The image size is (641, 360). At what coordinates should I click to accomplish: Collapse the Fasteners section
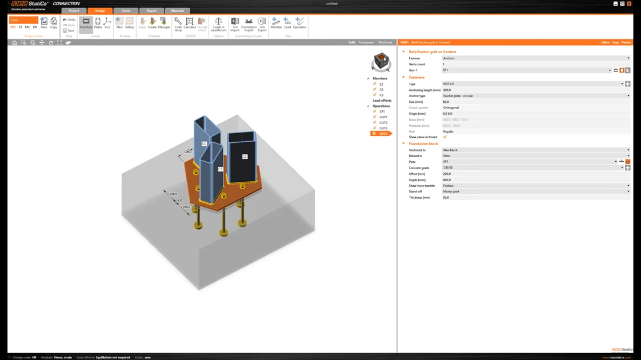403,78
